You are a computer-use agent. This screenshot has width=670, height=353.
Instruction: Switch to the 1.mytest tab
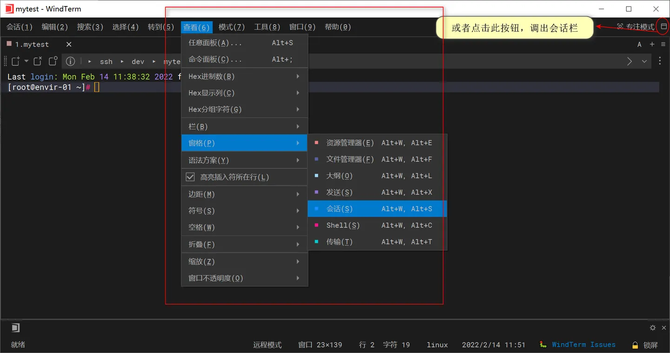point(32,44)
